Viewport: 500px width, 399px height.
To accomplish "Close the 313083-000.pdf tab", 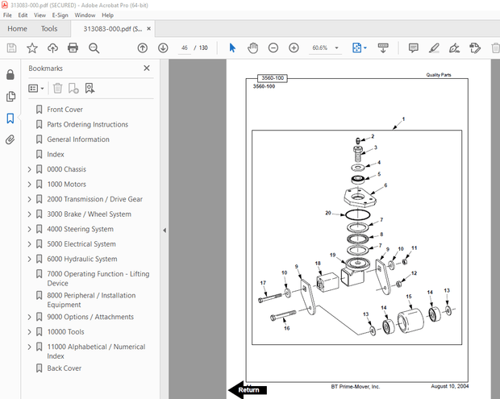I will pos(148,29).
